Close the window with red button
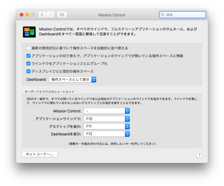 [22, 15]
